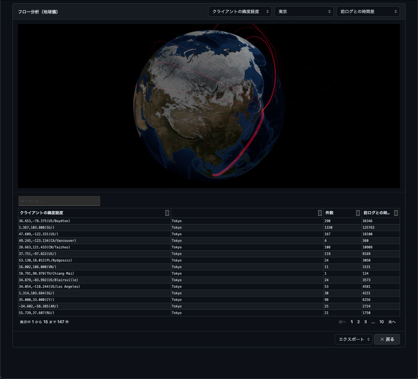Jump to page 3 of the table

(x=365, y=322)
